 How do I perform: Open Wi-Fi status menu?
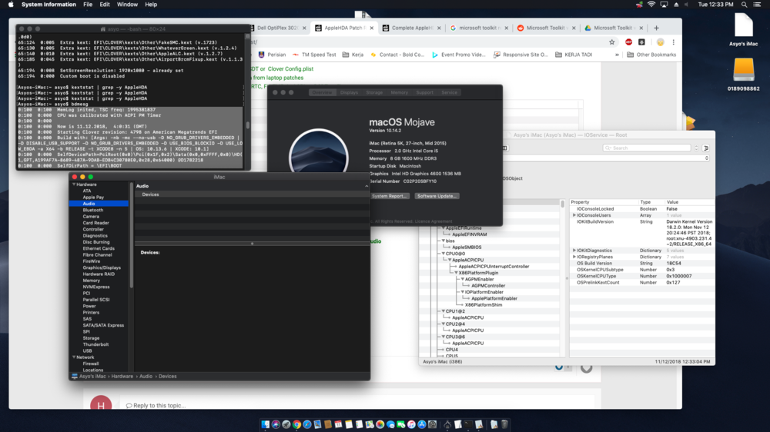click(651, 5)
